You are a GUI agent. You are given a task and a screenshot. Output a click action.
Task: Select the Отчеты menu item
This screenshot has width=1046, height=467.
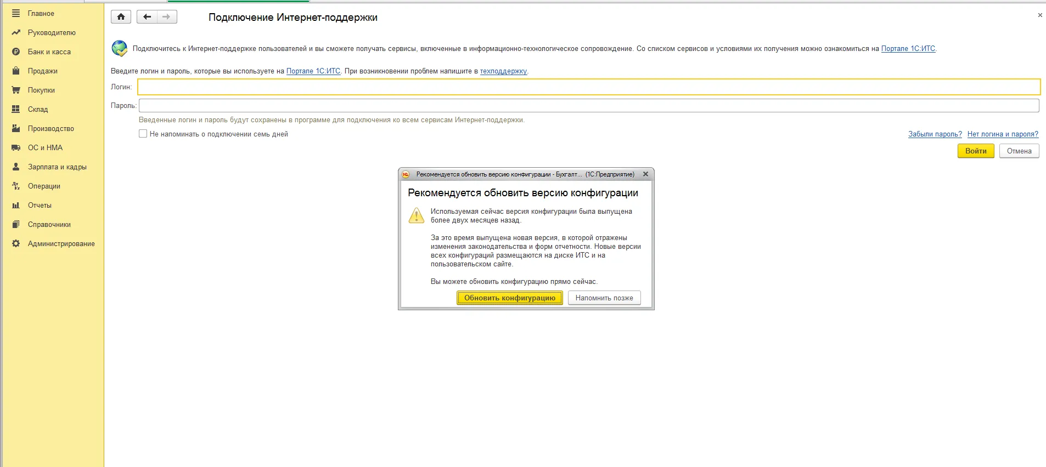40,205
